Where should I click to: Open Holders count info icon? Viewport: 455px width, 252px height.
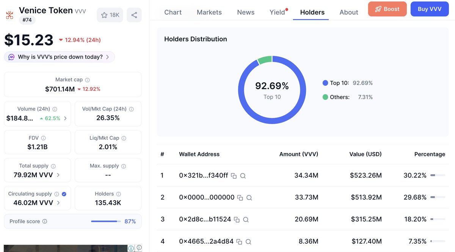tap(119, 194)
